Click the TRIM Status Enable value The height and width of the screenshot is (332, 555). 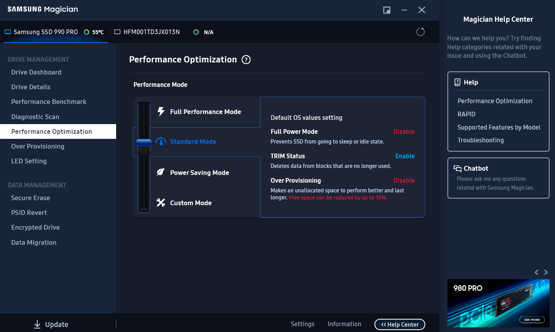(x=405, y=156)
